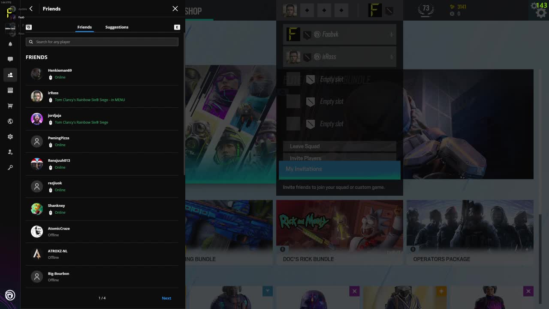Switch to the Suggestions tab
549x309 pixels.
tap(117, 27)
